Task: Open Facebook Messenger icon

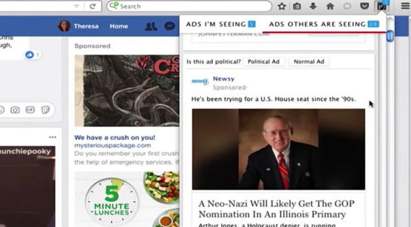Action: pos(169,26)
